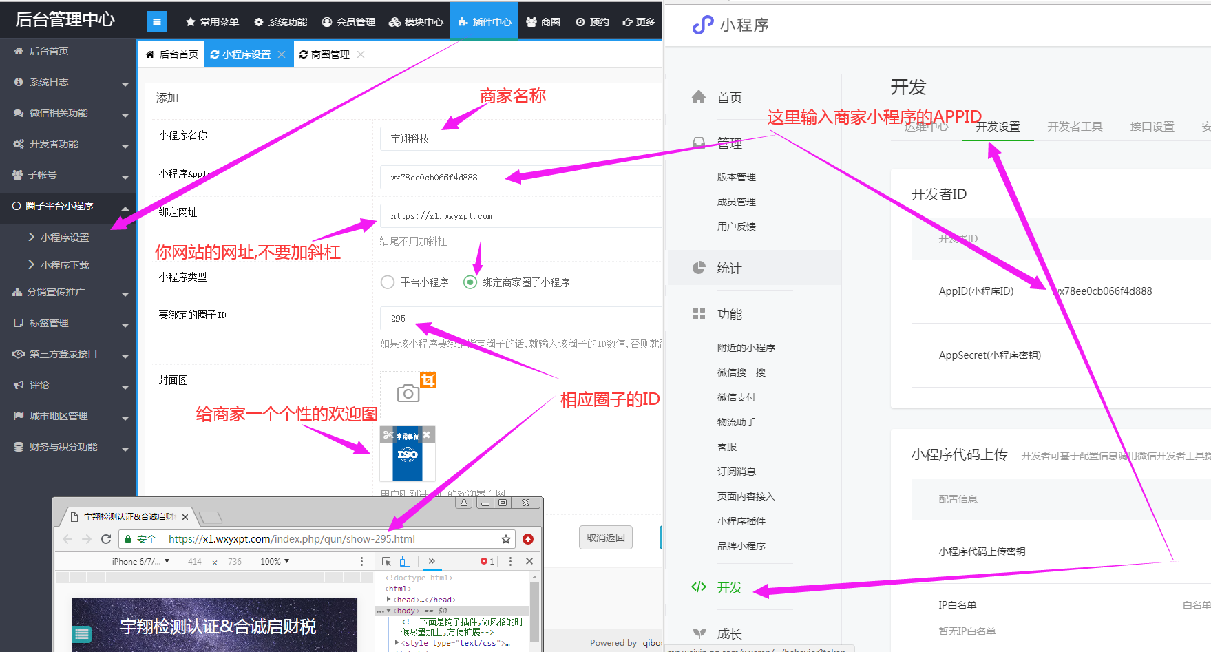Click the 取消返回 button

(605, 538)
